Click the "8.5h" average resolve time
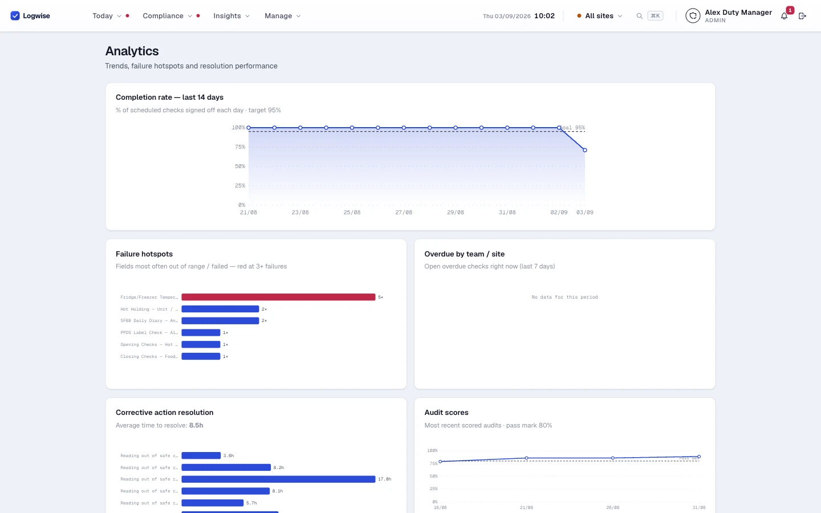 coord(196,425)
